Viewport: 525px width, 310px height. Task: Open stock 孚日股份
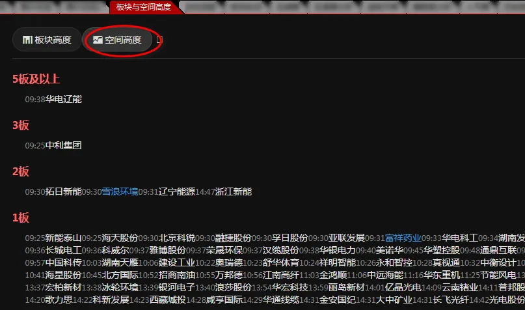pos(290,238)
